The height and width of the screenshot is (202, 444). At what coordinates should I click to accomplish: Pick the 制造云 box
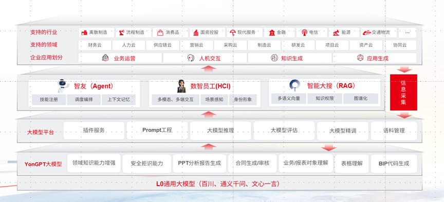[x=264, y=45]
